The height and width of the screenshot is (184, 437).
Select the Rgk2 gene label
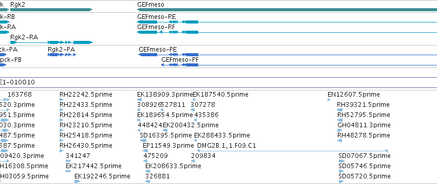17,5
